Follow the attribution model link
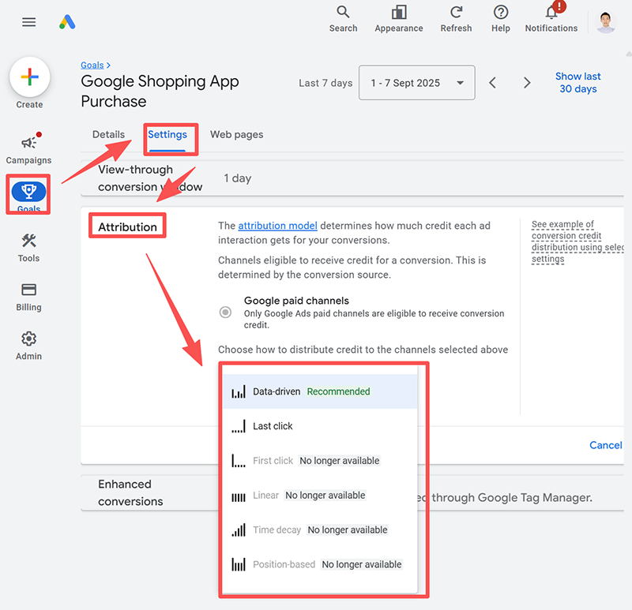632x610 pixels. click(x=277, y=226)
